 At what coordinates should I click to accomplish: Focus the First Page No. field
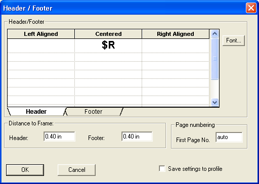pos(229,137)
